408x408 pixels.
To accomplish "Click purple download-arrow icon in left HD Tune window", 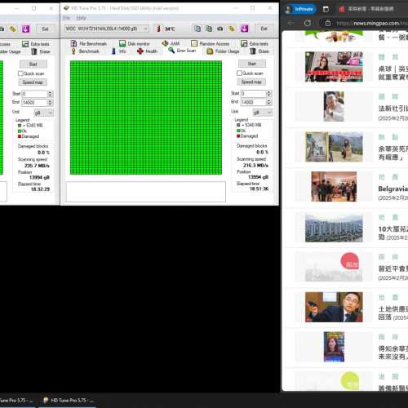I will tap(25, 29).
